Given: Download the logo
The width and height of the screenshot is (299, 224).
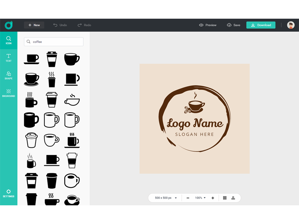Looking at the screenshot, I should 261,25.
